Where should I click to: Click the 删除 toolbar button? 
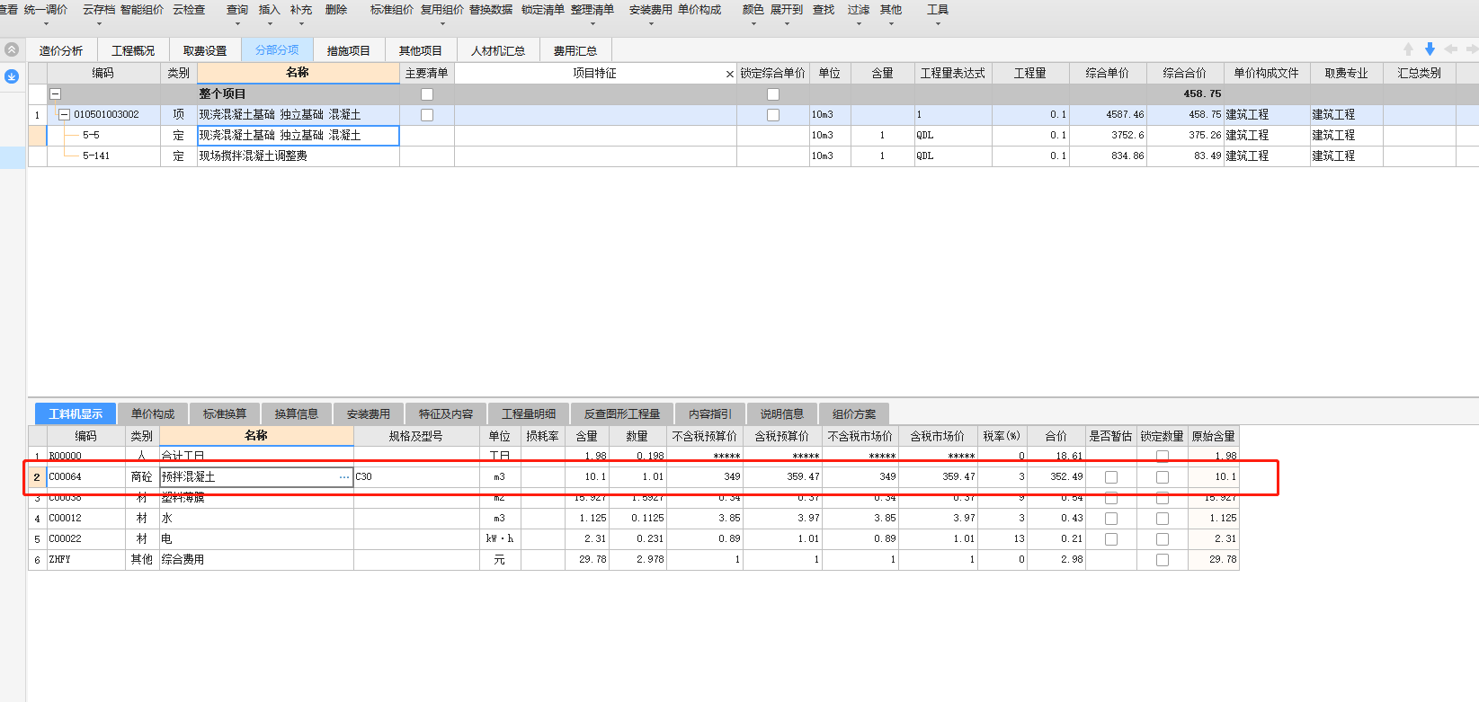point(336,10)
